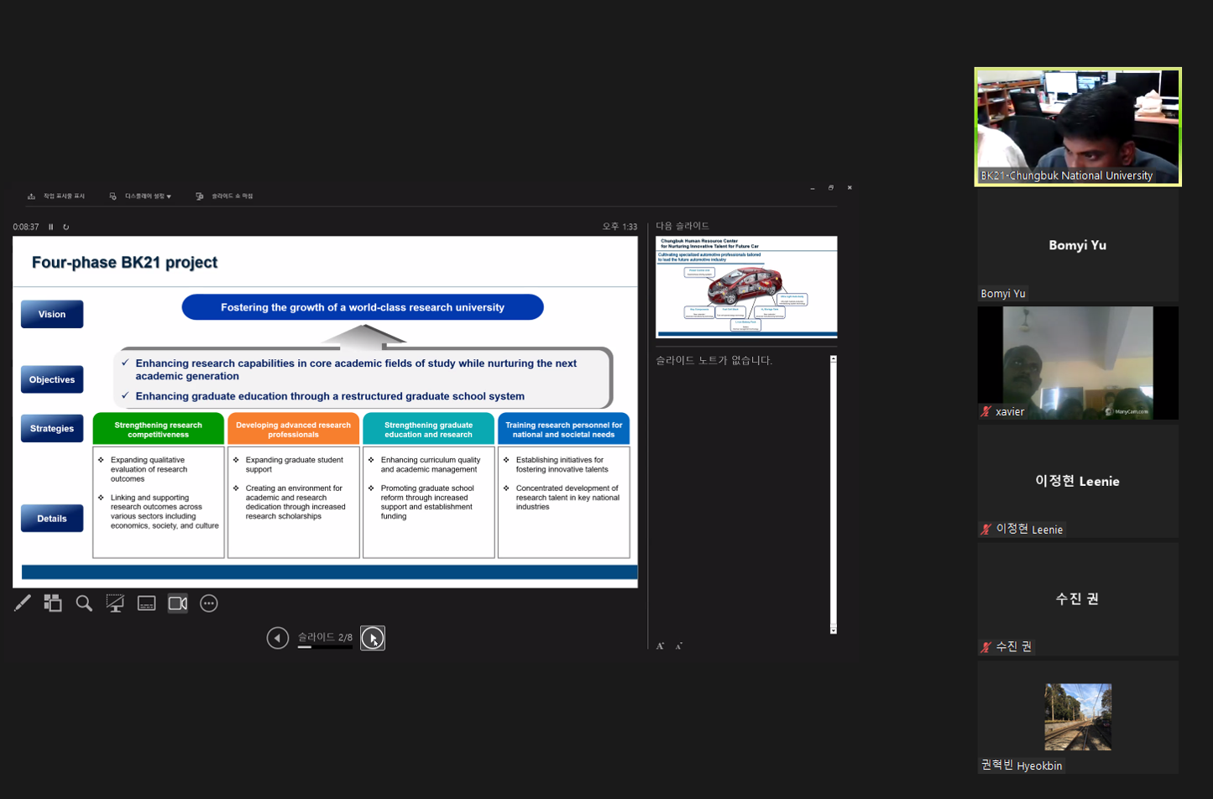1213x799 pixels.
Task: Select the xavier participant video tile
Action: [1078, 363]
